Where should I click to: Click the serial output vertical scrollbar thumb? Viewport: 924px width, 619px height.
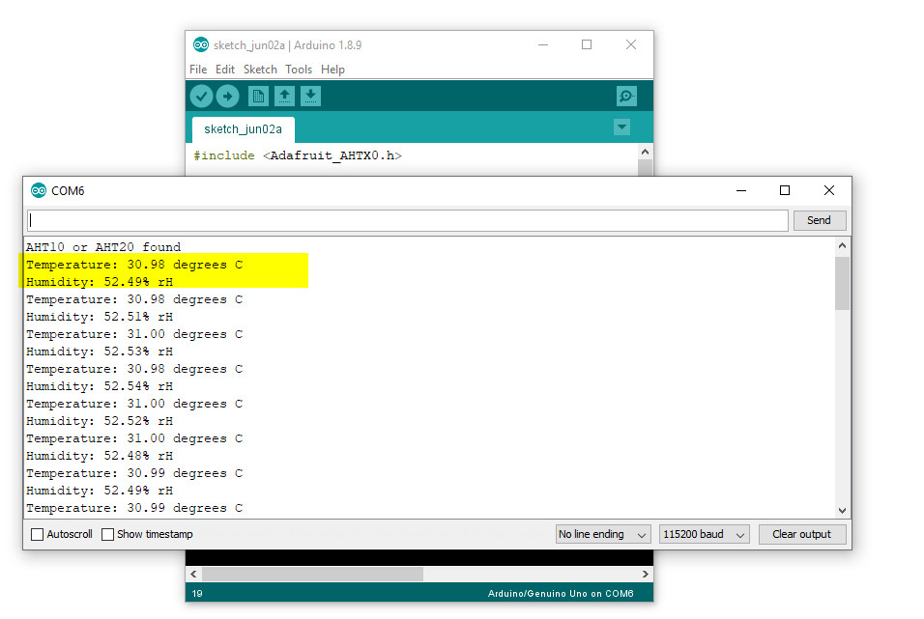pyautogui.click(x=842, y=283)
